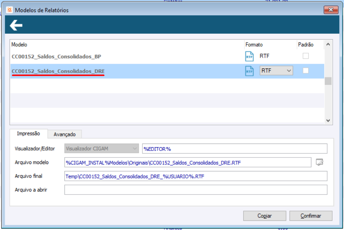Click the %EDITOR% text field
Viewport: 344px width, 230px height.
235,149
